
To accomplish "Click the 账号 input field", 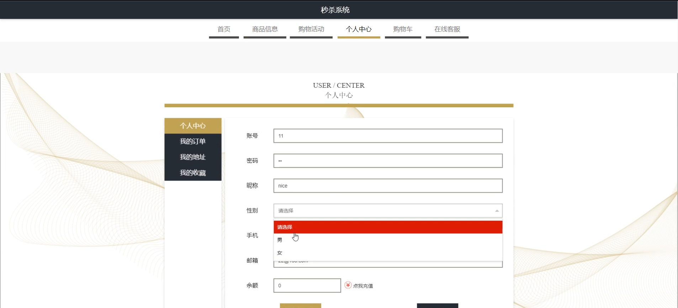I will (x=388, y=136).
